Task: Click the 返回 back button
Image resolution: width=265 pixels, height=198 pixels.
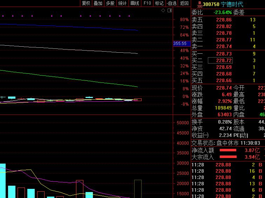Action: tap(184, 3)
